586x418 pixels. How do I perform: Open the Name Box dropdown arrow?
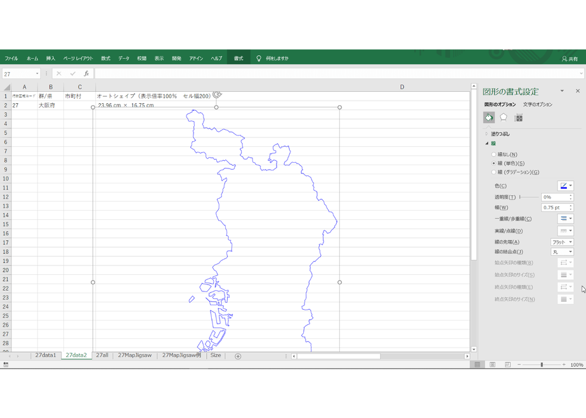37,73
